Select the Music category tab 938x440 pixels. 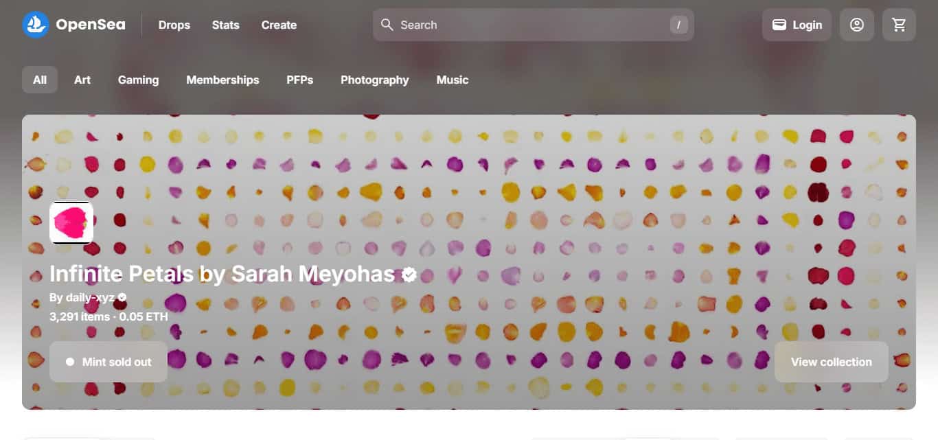pyautogui.click(x=453, y=80)
